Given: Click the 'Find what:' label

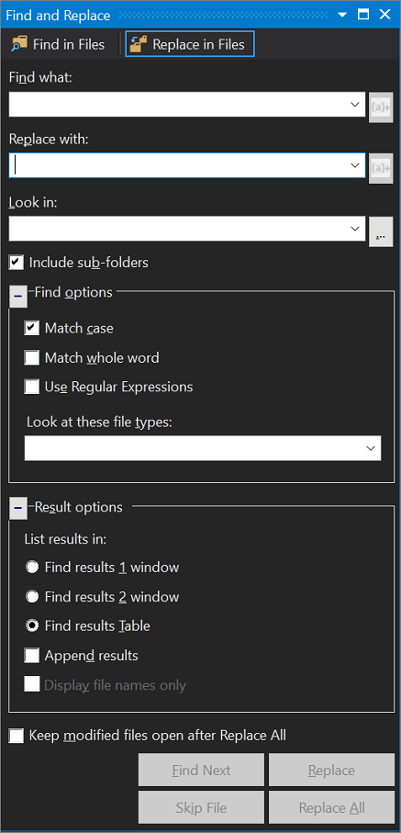Looking at the screenshot, I should pyautogui.click(x=40, y=77).
